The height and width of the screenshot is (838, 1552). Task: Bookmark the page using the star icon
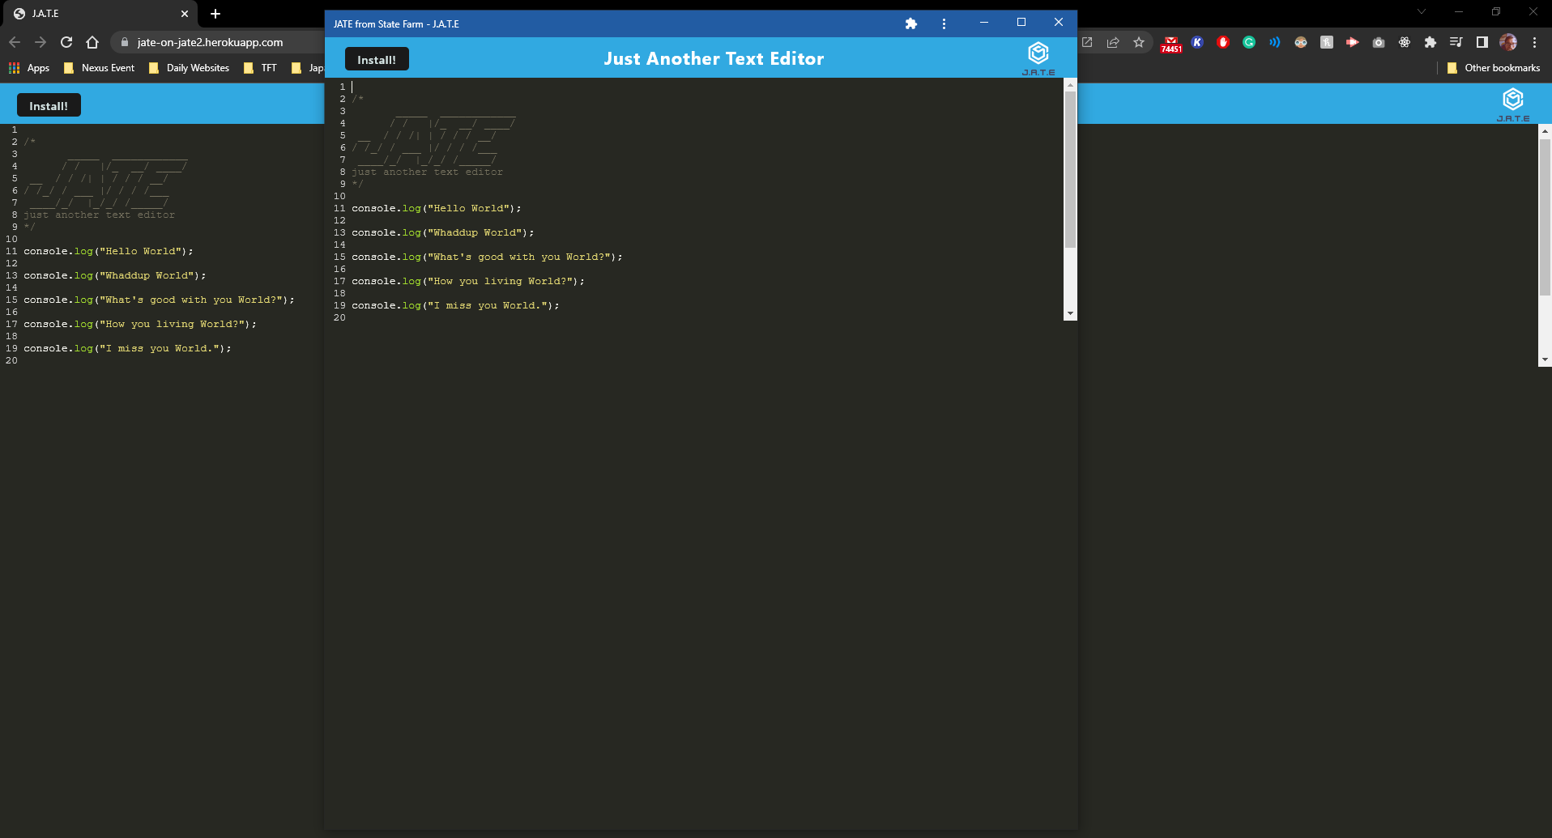[1140, 43]
